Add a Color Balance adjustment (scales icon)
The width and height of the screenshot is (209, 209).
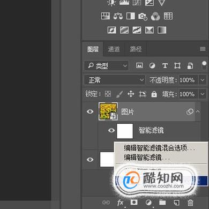[x=118, y=16]
